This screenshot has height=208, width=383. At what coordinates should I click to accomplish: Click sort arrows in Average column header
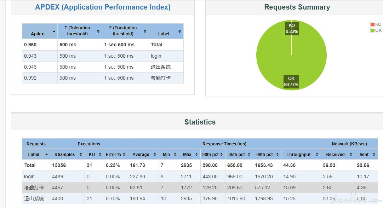tap(154, 155)
